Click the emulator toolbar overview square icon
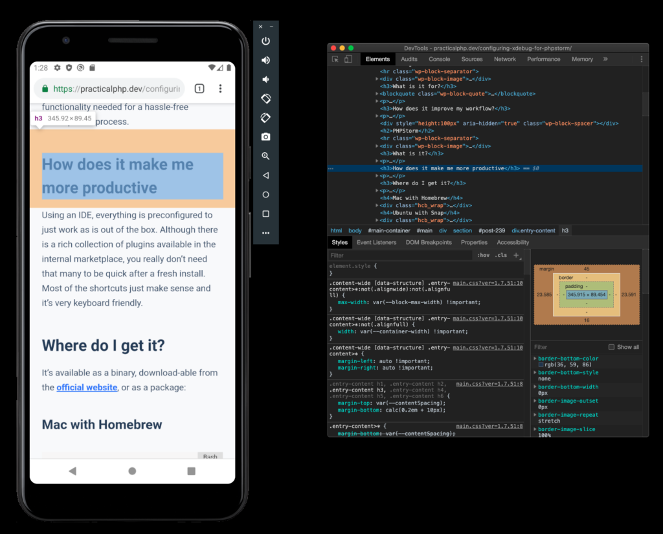Viewport: 663px width, 534px height. 265,214
